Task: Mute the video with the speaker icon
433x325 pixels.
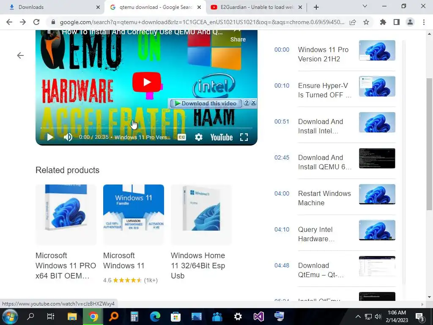Action: pyautogui.click(x=68, y=137)
